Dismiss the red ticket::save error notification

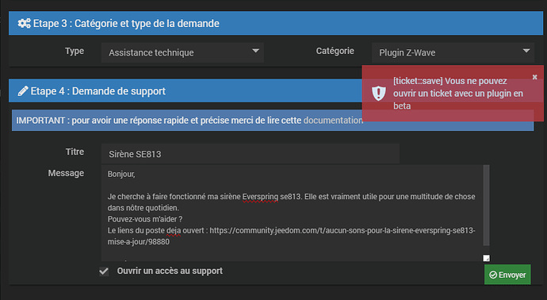[x=534, y=77]
